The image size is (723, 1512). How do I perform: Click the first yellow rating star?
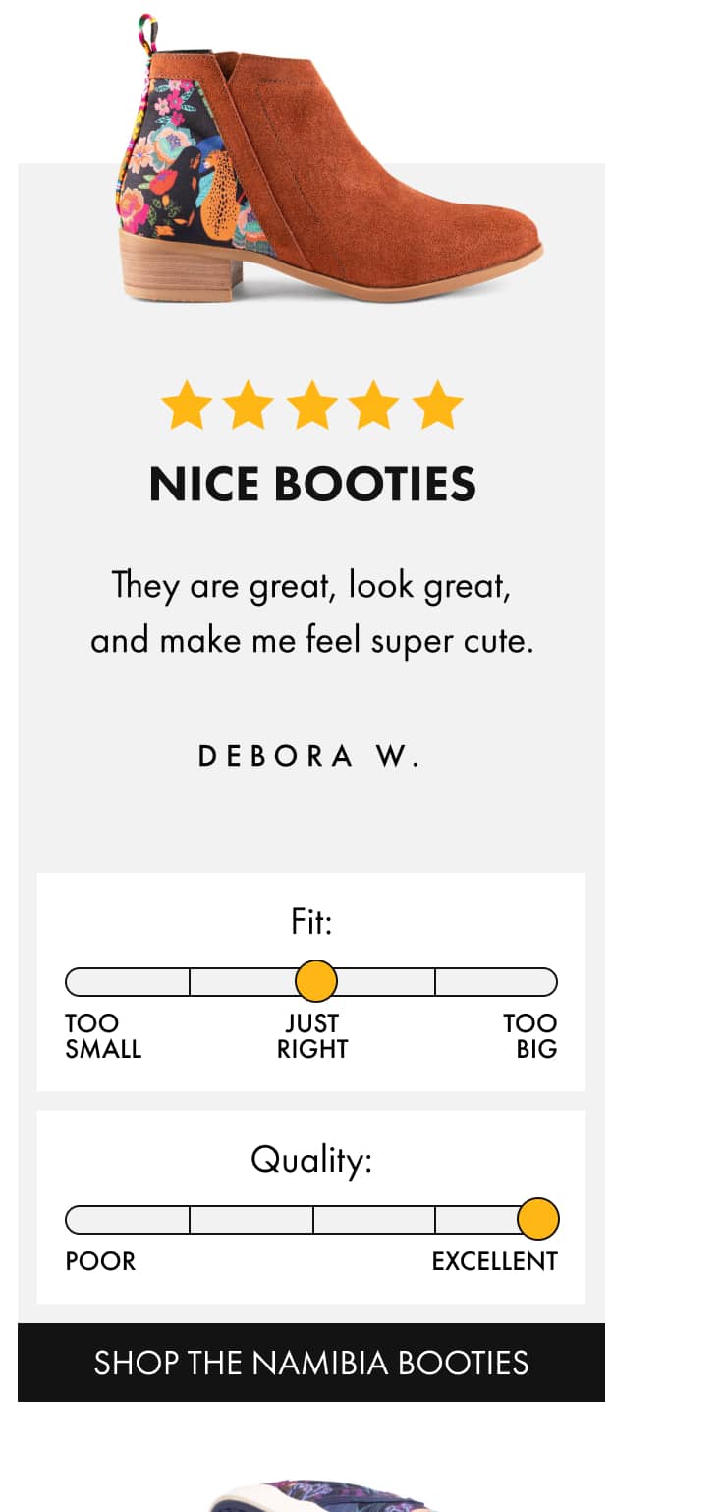187,406
